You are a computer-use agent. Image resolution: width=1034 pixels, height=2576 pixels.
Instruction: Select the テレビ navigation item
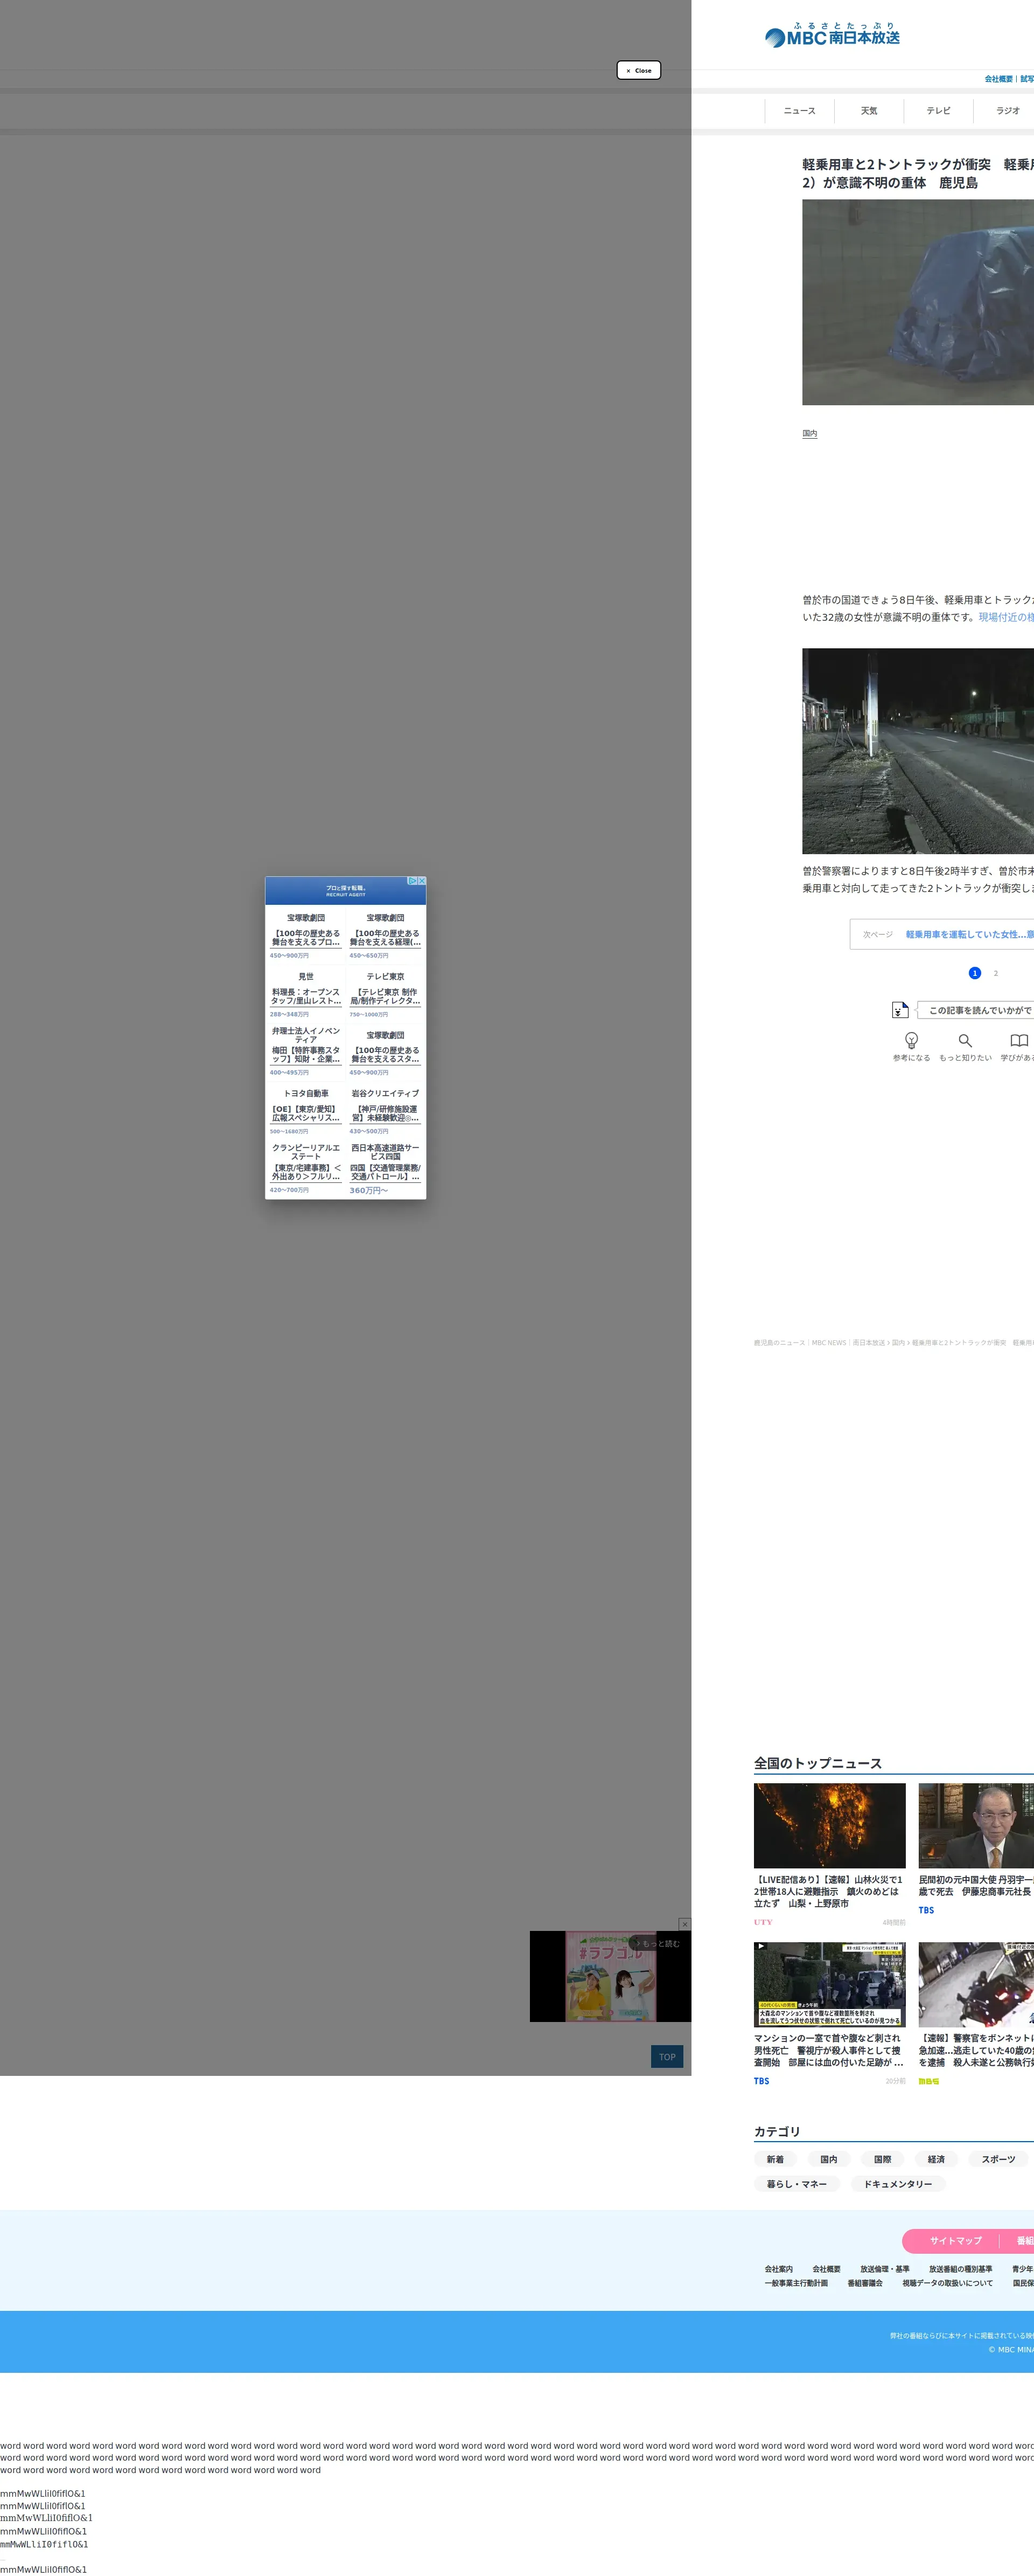click(938, 111)
